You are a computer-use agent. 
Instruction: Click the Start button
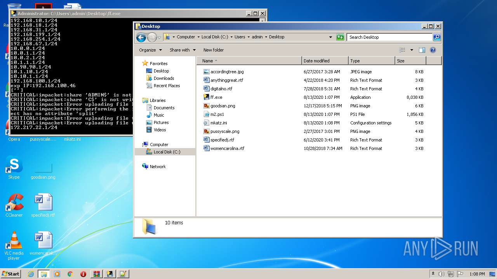(x=11, y=274)
